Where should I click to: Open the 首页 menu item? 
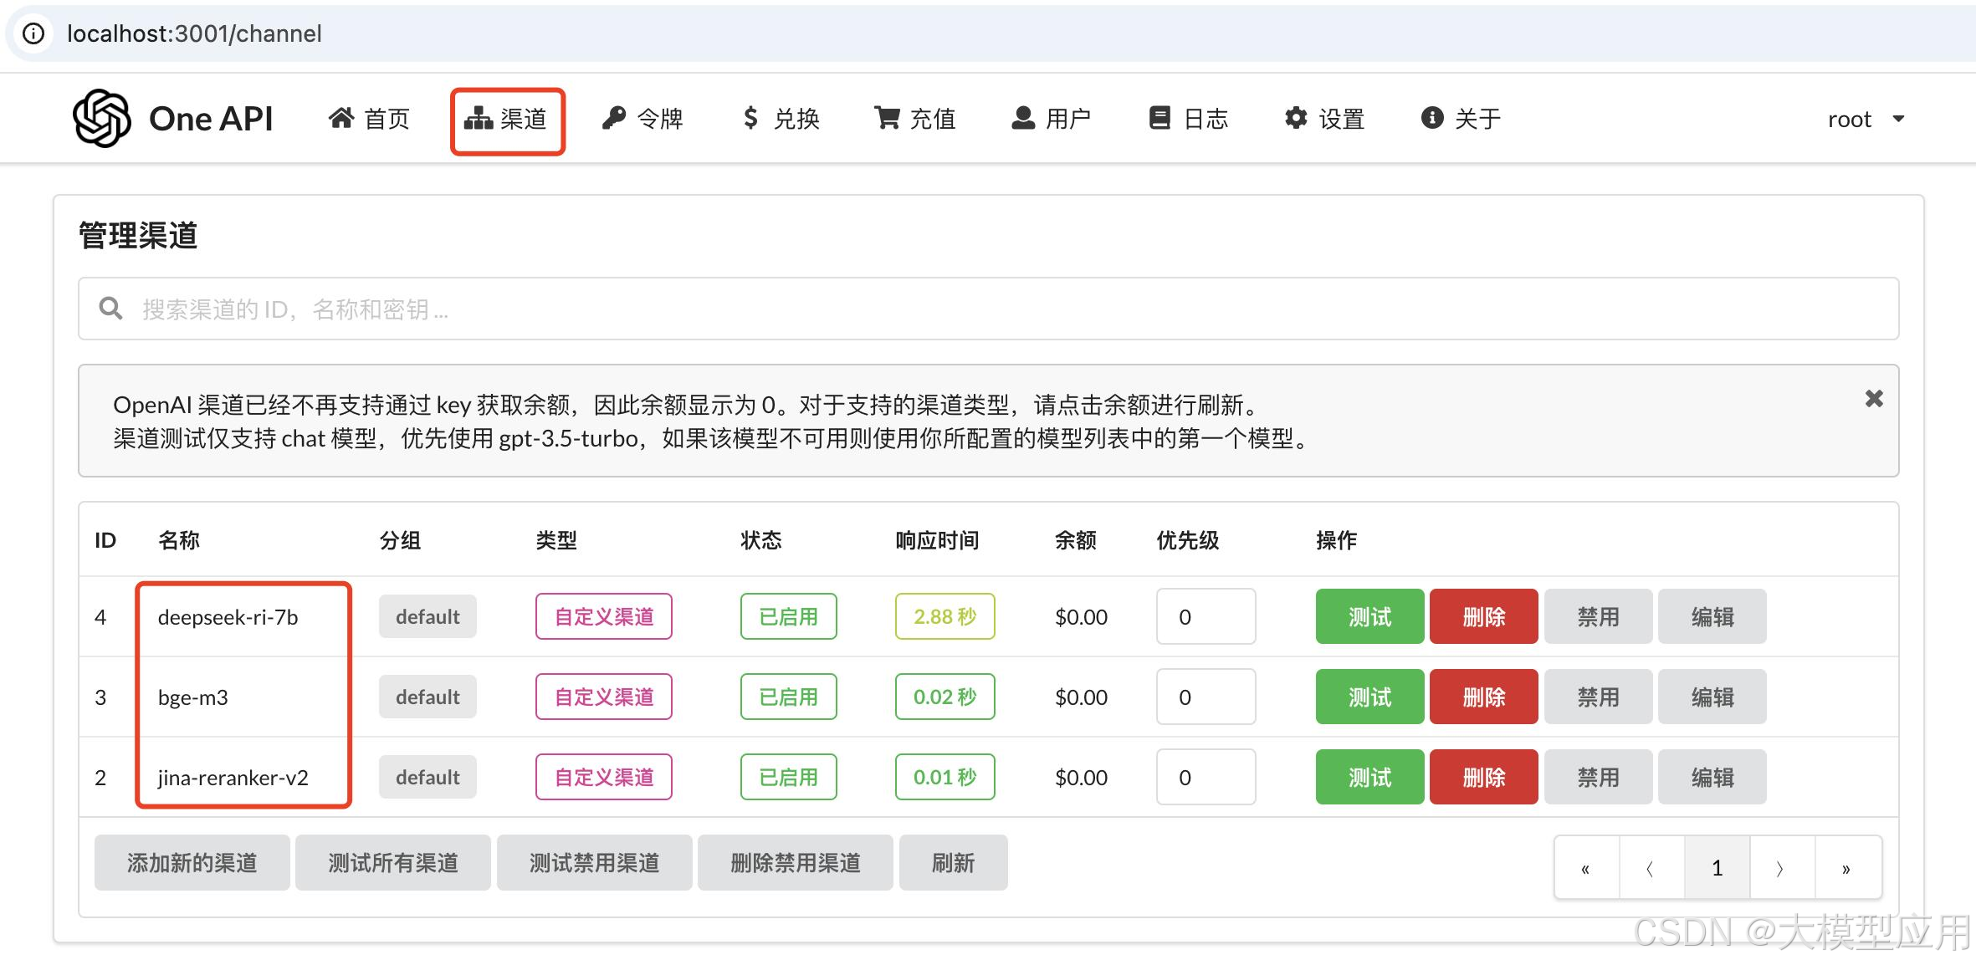pos(370,118)
